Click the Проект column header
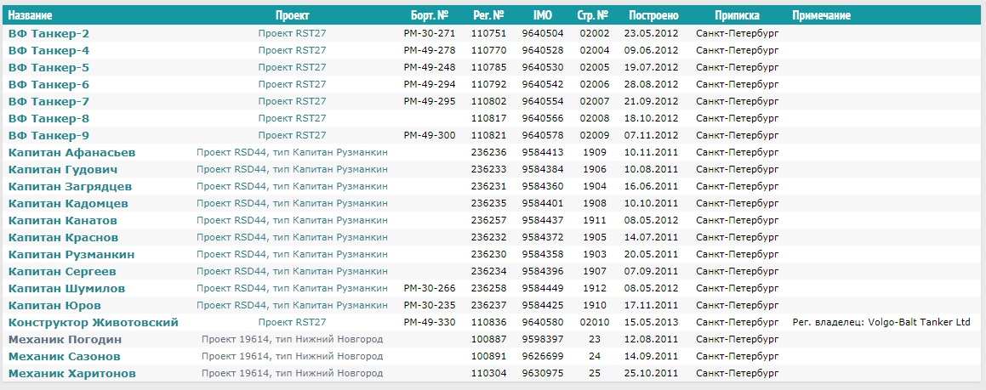This screenshot has height=390, width=986. (x=293, y=15)
